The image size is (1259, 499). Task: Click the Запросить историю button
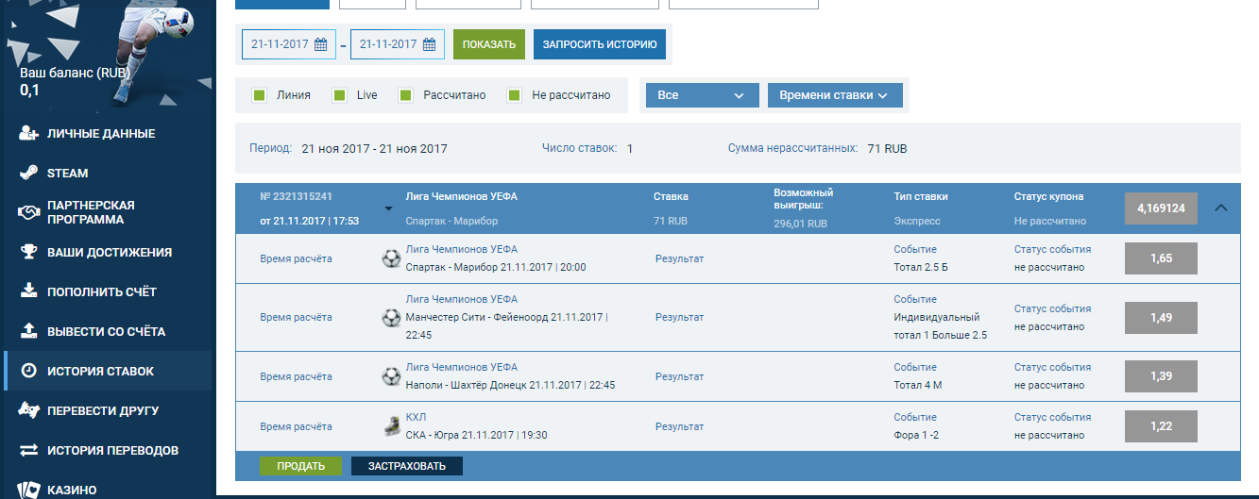tap(600, 44)
